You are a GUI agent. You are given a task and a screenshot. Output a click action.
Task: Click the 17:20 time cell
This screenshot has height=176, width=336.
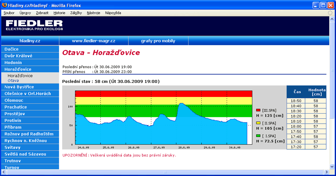(296, 147)
